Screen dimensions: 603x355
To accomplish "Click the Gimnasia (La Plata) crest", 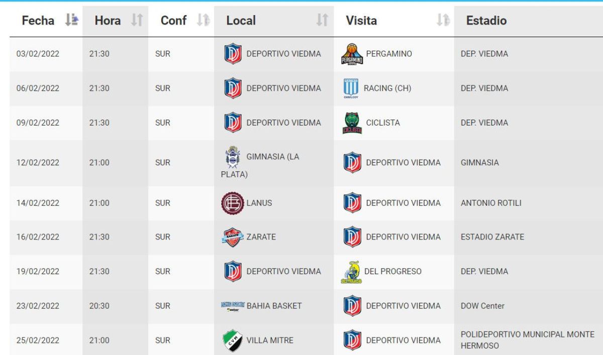I will tap(233, 157).
